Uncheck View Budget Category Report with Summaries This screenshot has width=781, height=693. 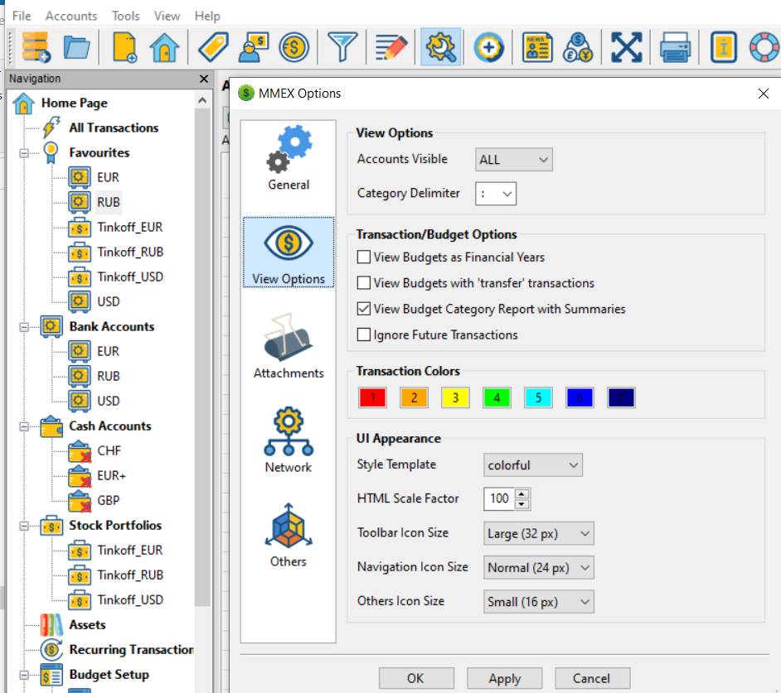tap(364, 309)
